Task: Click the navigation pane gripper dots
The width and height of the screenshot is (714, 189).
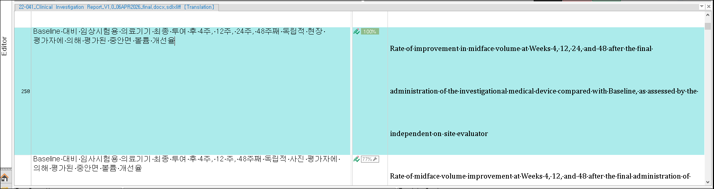Action: tap(6, 169)
